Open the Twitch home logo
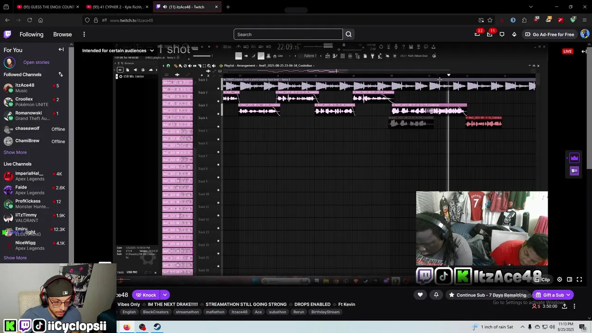This screenshot has width=592, height=333. [8, 34]
